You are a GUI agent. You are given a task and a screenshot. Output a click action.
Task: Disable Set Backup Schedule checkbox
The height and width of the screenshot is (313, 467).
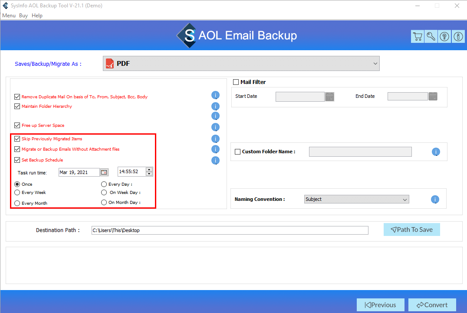pyautogui.click(x=17, y=160)
